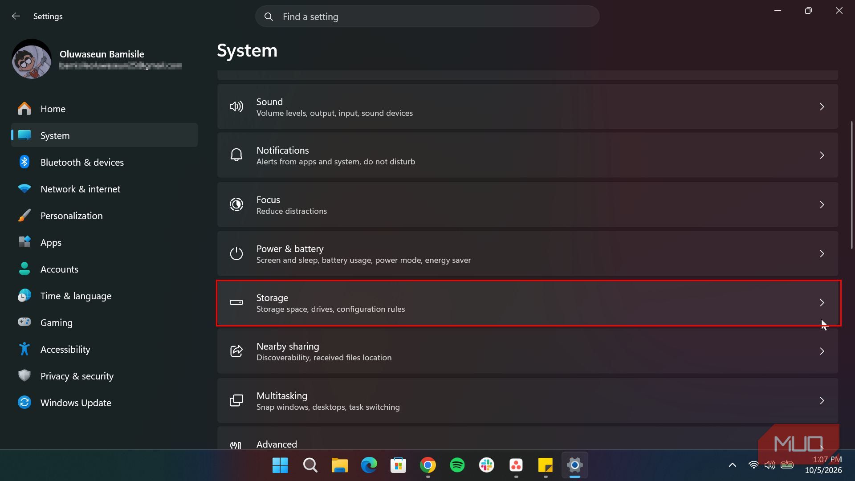The height and width of the screenshot is (481, 855).
Task: Open Windows Update page
Action: tap(104, 403)
